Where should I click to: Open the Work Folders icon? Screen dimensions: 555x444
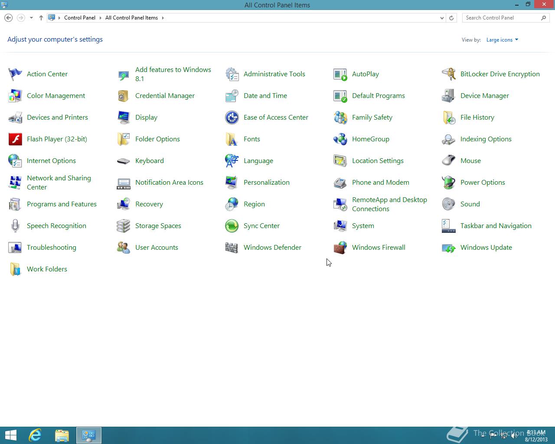click(15, 269)
